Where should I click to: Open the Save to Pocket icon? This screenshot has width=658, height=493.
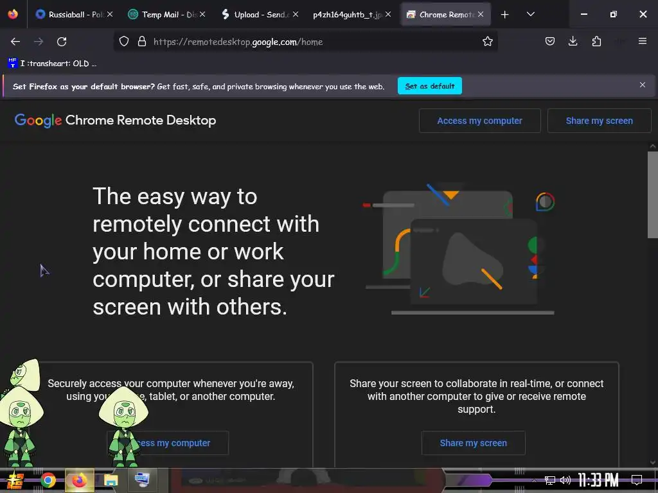[x=550, y=41]
